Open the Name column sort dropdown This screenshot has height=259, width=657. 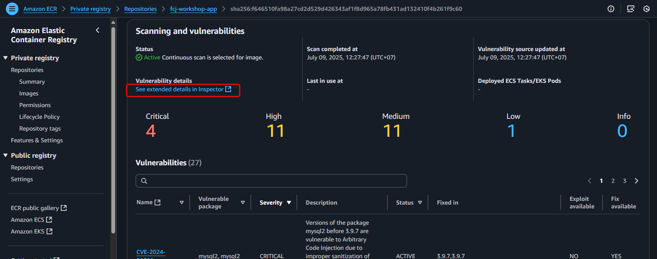click(182, 203)
